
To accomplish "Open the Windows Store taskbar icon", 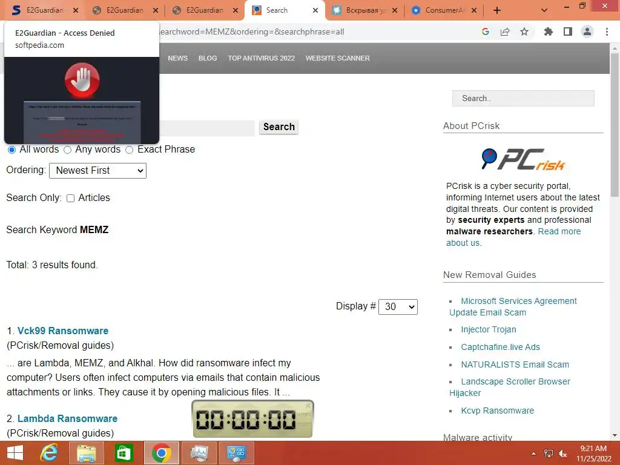I will click(124, 453).
